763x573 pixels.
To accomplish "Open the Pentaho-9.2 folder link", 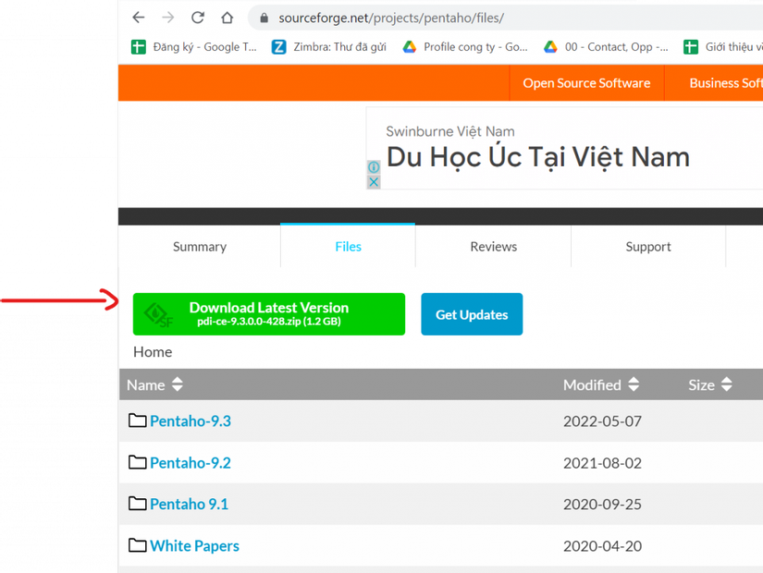I will pyautogui.click(x=191, y=463).
